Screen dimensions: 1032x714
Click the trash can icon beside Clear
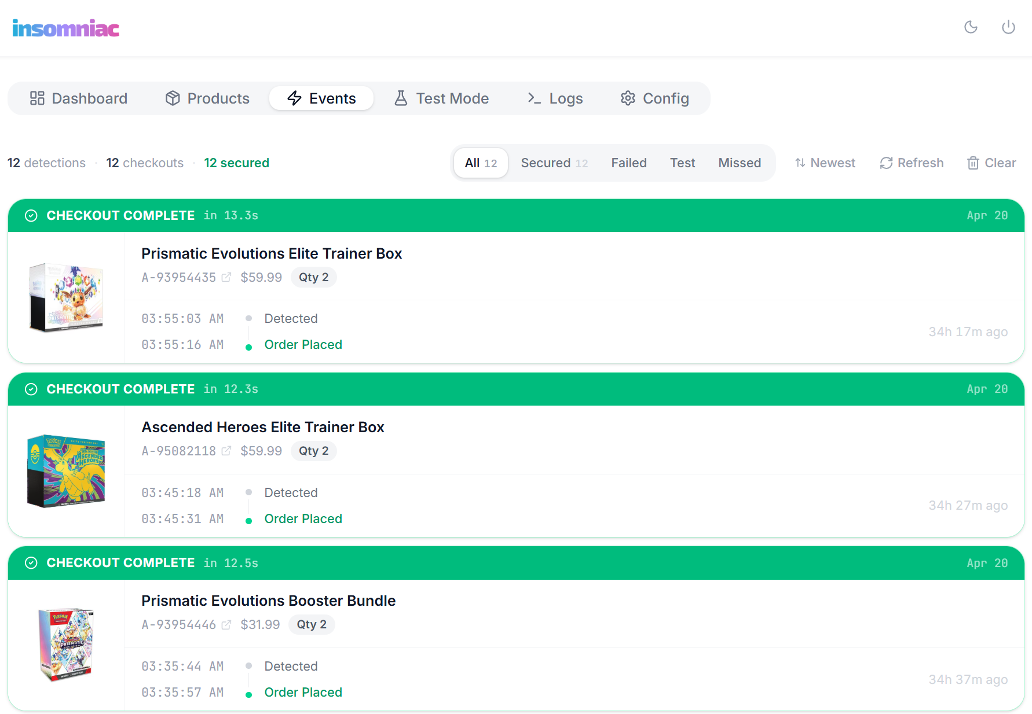[x=973, y=163]
